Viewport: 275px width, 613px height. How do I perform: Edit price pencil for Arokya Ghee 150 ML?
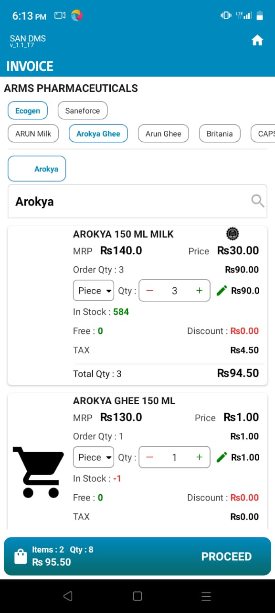222,457
